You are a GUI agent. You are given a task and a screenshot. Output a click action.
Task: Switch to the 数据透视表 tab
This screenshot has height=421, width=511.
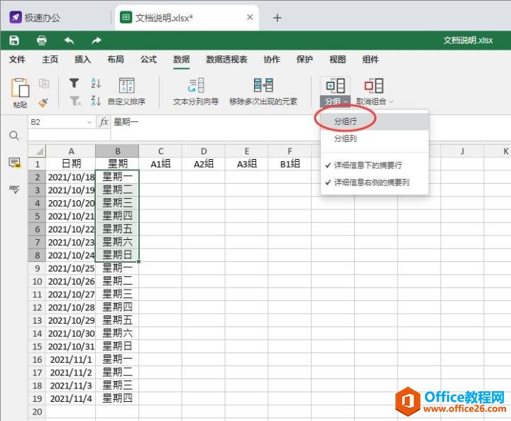click(226, 60)
